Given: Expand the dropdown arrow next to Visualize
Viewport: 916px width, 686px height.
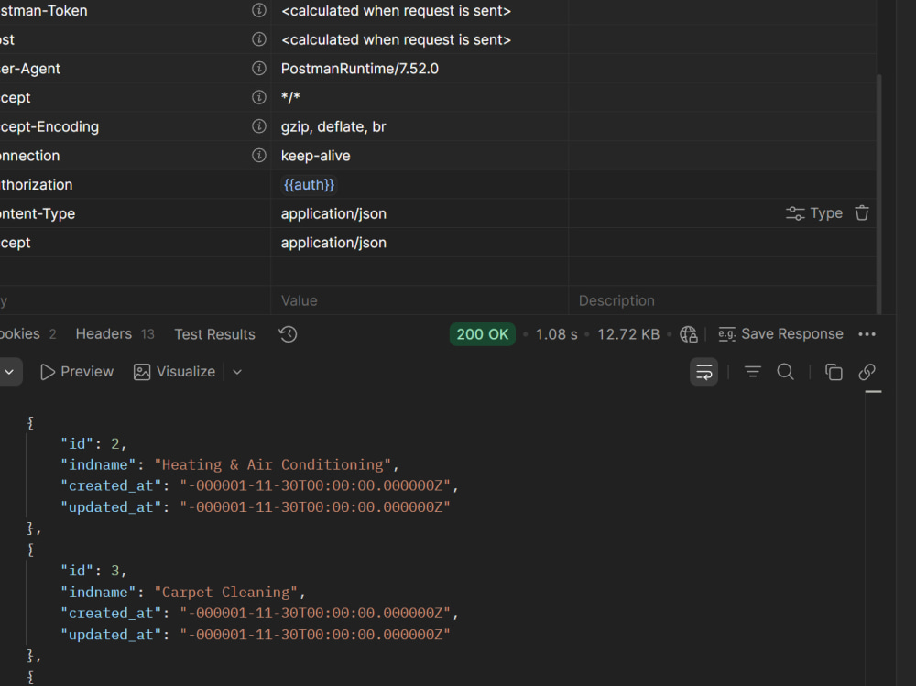Looking at the screenshot, I should (237, 372).
